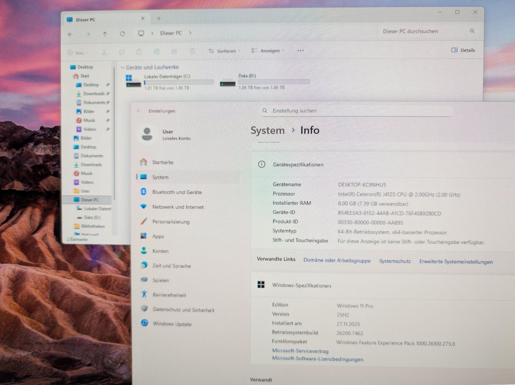Close the Dieser PC tab
The width and height of the screenshot is (515, 385).
(x=143, y=19)
